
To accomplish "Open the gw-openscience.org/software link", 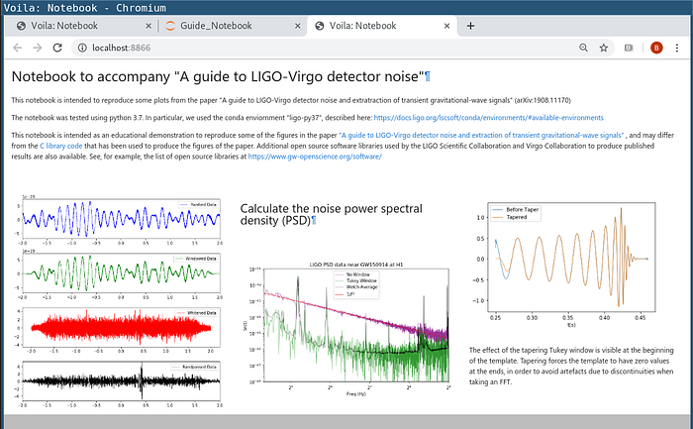I will 315,157.
